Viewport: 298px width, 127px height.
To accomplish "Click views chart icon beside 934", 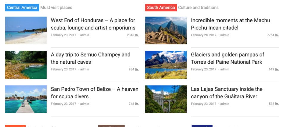I will [x=137, y=70].
